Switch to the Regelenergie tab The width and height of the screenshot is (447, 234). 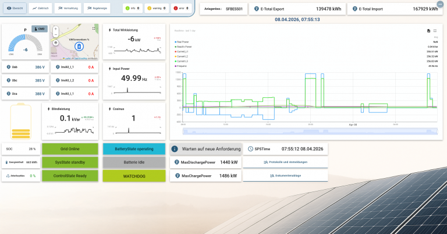[x=97, y=9]
